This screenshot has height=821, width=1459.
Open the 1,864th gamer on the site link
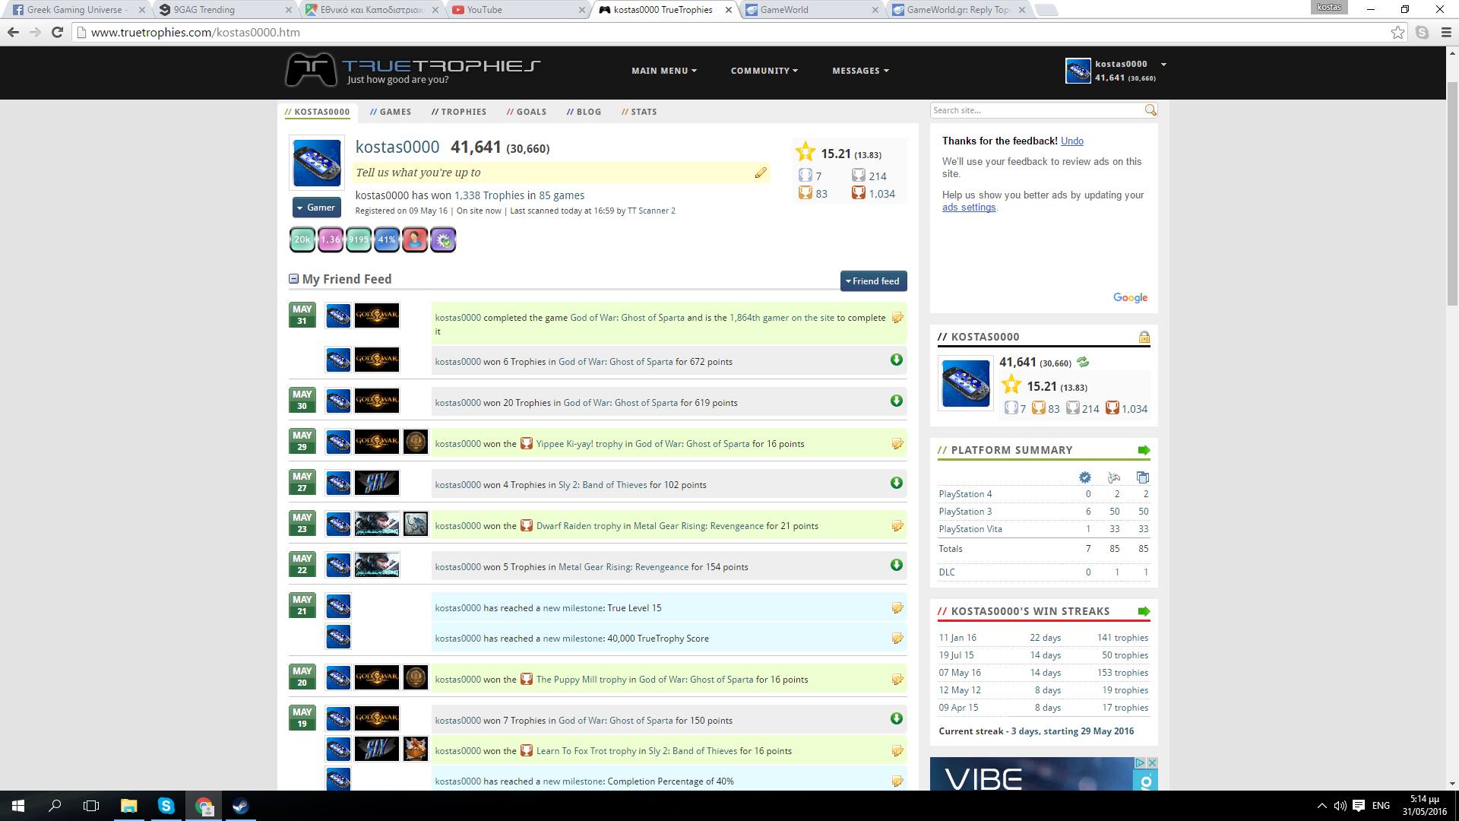point(782,318)
